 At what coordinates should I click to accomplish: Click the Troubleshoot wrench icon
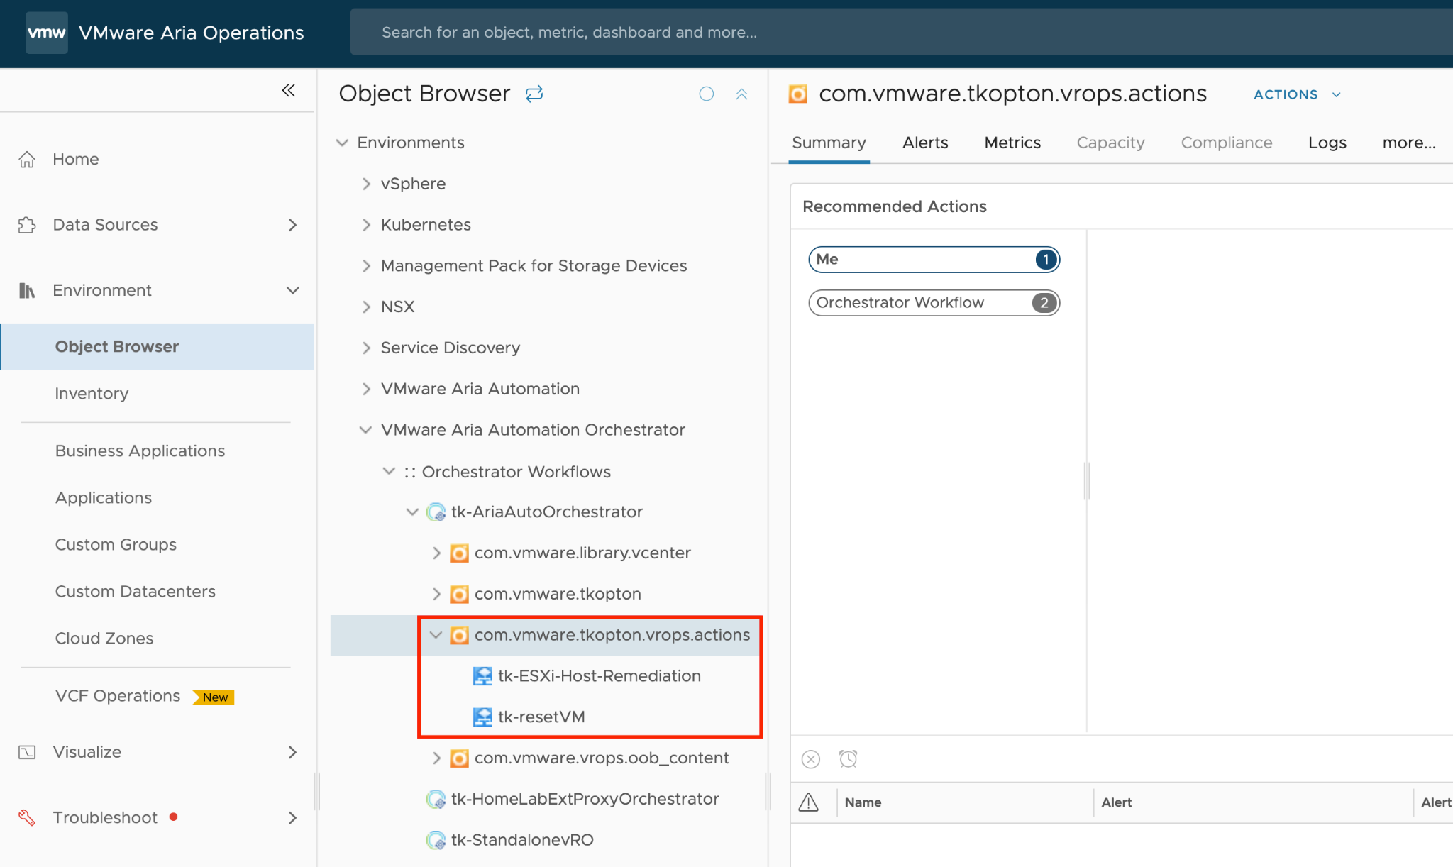pyautogui.click(x=27, y=817)
